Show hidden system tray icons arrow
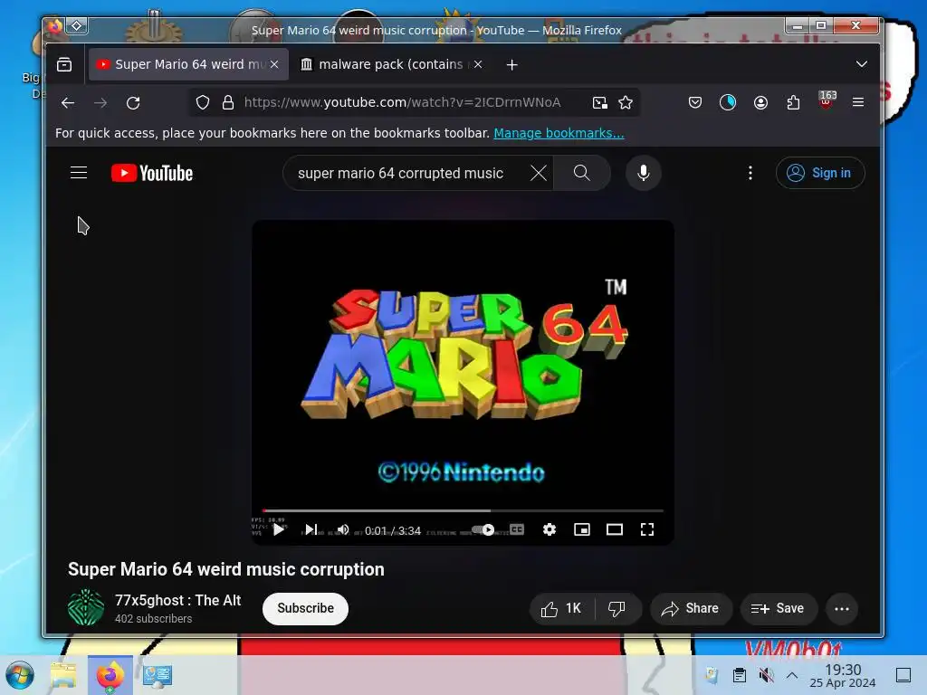 click(792, 675)
